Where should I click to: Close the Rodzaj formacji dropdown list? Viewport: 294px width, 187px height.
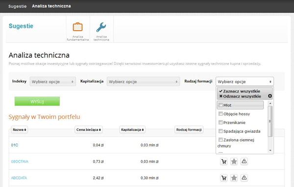pos(270,96)
